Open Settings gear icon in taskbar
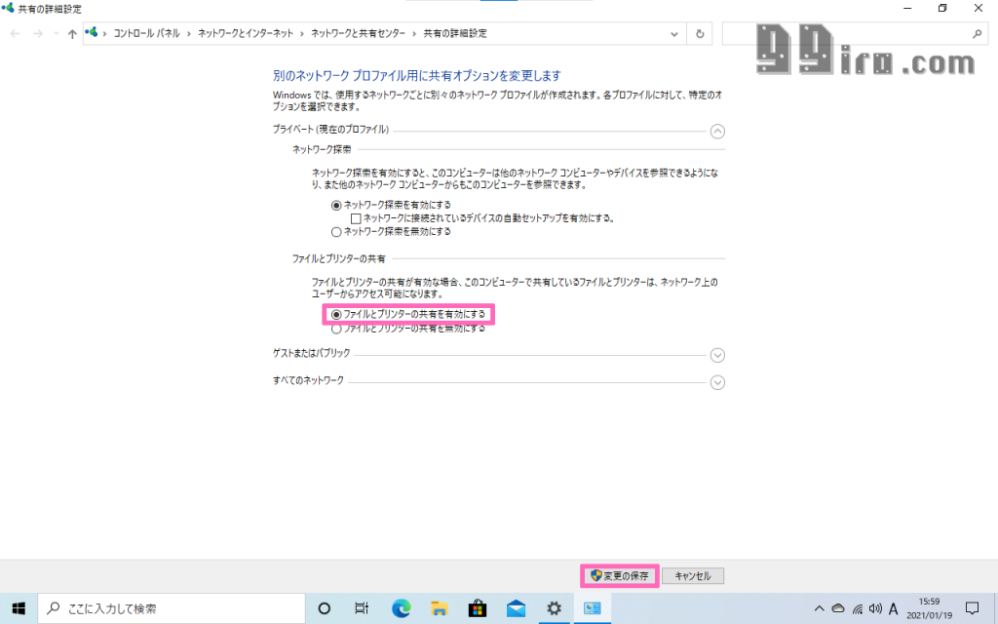The width and height of the screenshot is (998, 624). [x=554, y=608]
